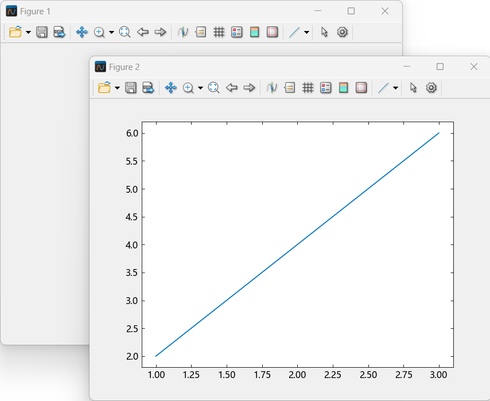Expand the open-file dropdown arrow in Figure 2
The height and width of the screenshot is (401, 490).
117,88
